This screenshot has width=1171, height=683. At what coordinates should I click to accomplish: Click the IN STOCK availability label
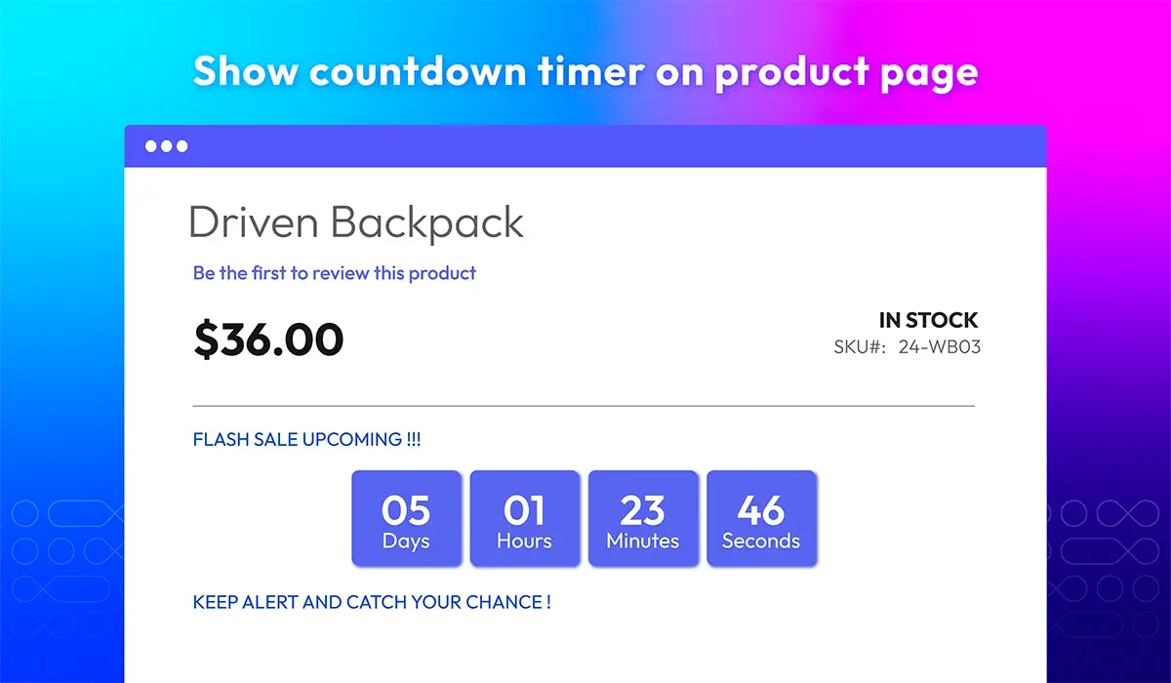coord(928,320)
